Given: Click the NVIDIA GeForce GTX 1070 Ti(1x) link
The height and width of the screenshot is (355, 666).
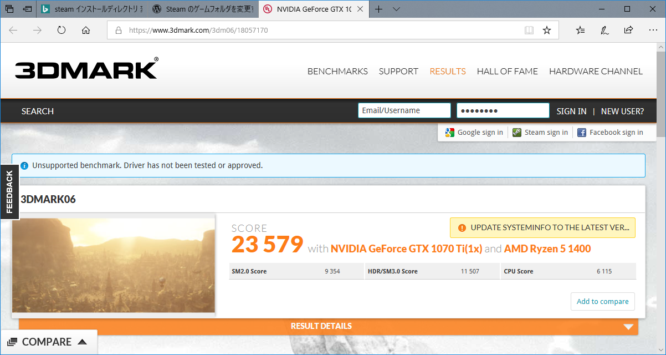Looking at the screenshot, I should [x=406, y=248].
